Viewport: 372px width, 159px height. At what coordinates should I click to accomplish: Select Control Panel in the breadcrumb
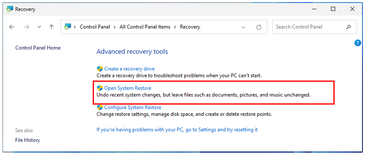95,27
